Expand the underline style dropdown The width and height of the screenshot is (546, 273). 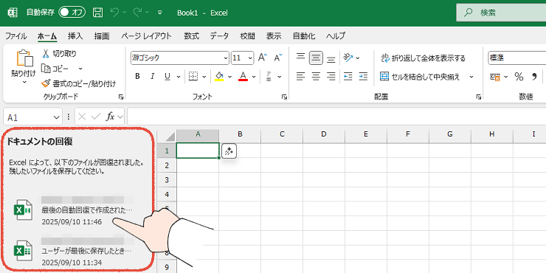click(x=179, y=76)
